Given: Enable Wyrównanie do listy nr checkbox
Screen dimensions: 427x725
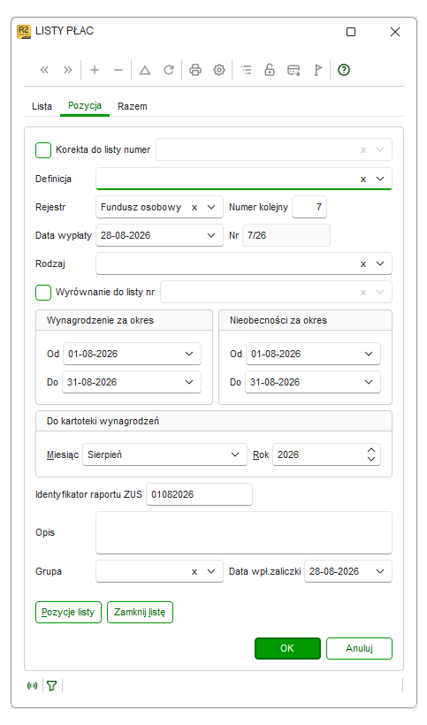Looking at the screenshot, I should pyautogui.click(x=43, y=293).
